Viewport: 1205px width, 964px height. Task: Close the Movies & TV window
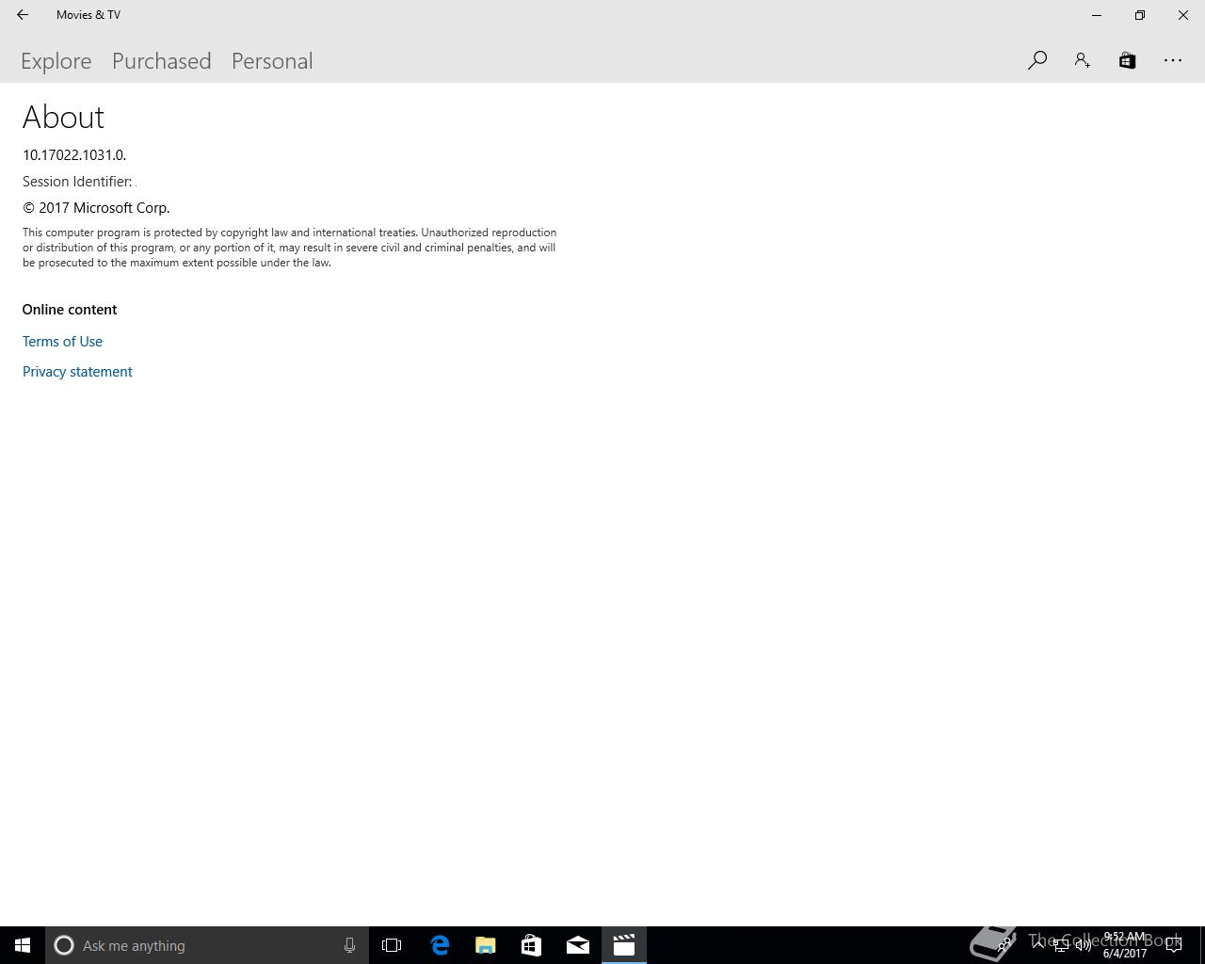(x=1183, y=15)
